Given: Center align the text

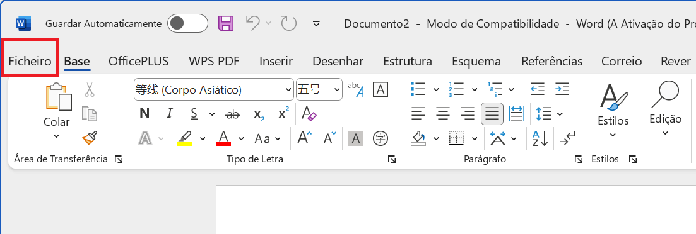Looking at the screenshot, I should click(x=443, y=114).
